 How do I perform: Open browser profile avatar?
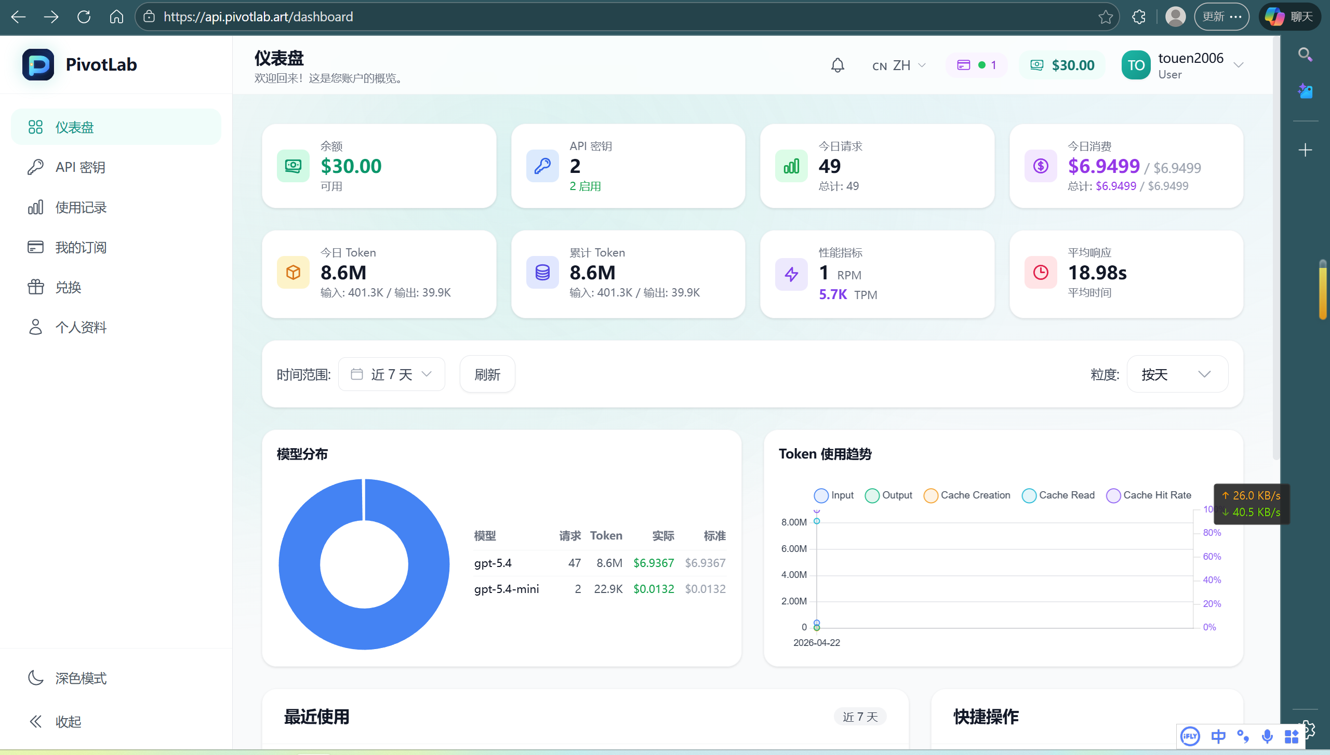point(1175,17)
